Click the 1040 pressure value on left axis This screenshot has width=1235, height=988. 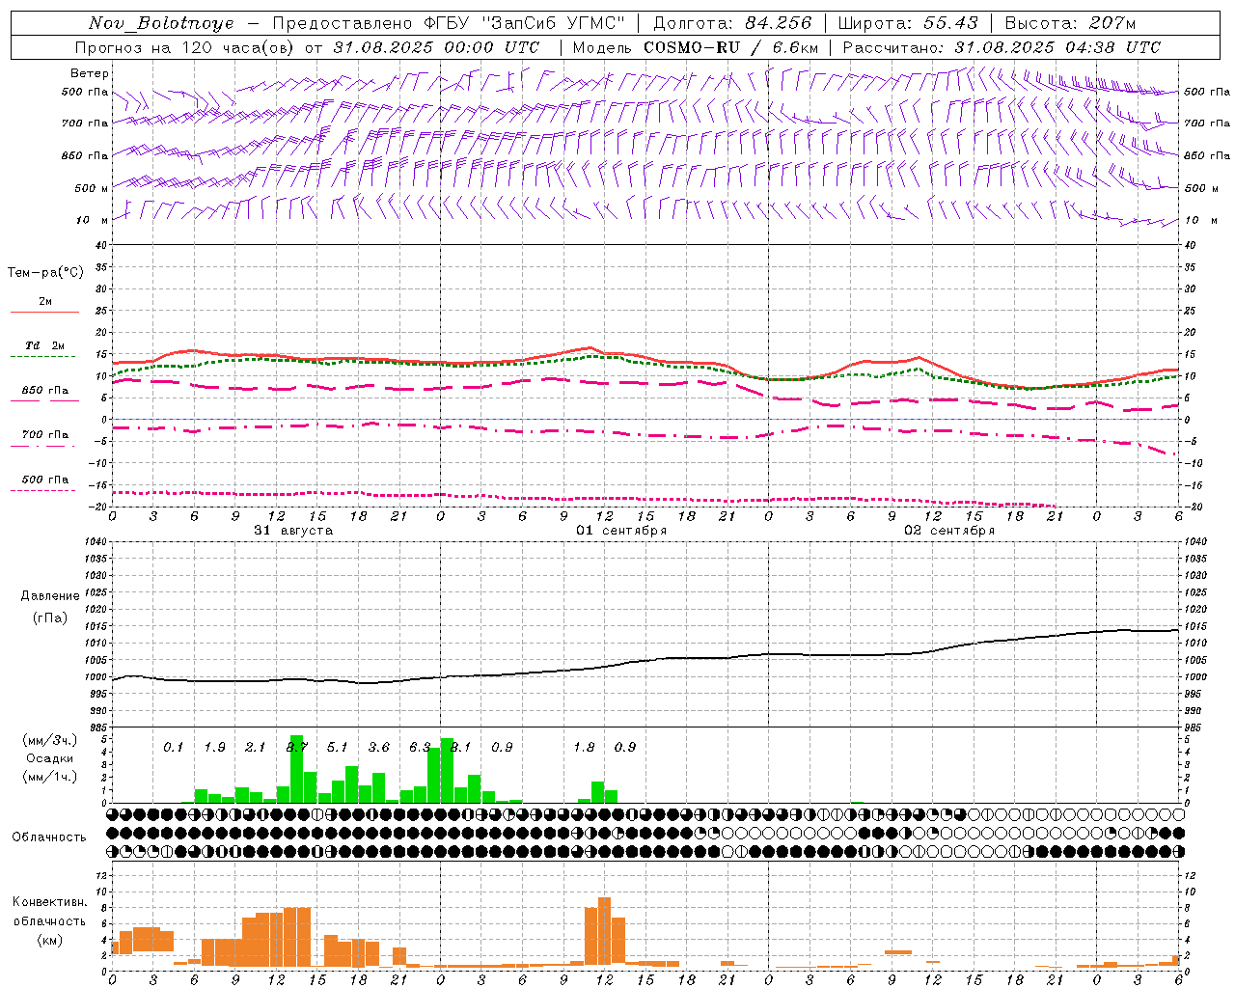[x=95, y=542]
